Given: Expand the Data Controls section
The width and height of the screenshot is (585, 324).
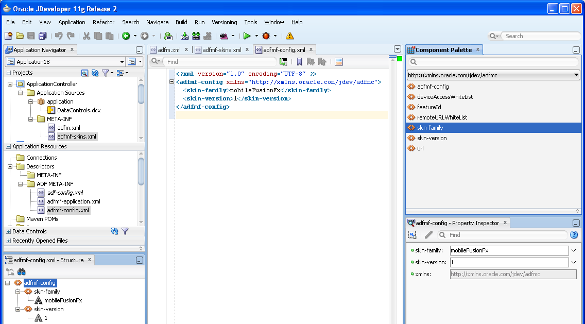Looking at the screenshot, I should click(x=8, y=231).
